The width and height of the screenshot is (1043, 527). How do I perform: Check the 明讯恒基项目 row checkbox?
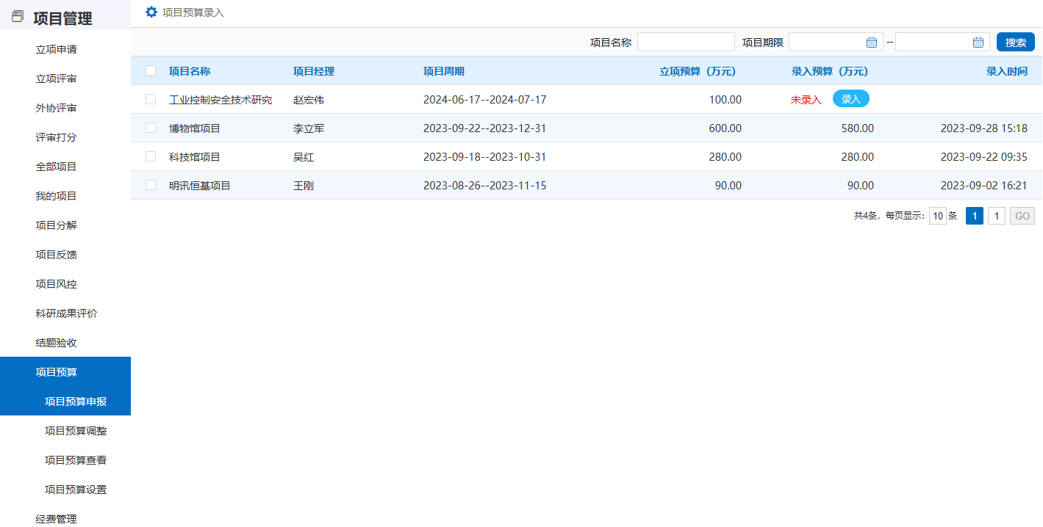tap(151, 185)
